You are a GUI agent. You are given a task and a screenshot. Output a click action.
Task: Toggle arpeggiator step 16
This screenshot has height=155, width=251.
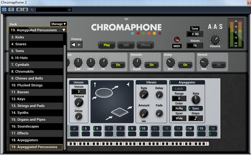click(x=213, y=128)
